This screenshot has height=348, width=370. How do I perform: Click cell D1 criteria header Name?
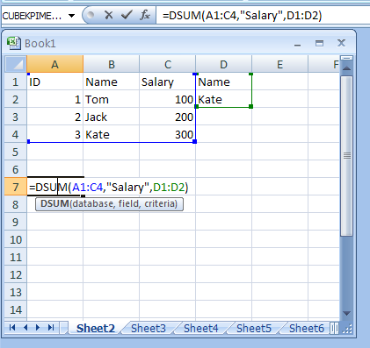pos(223,82)
